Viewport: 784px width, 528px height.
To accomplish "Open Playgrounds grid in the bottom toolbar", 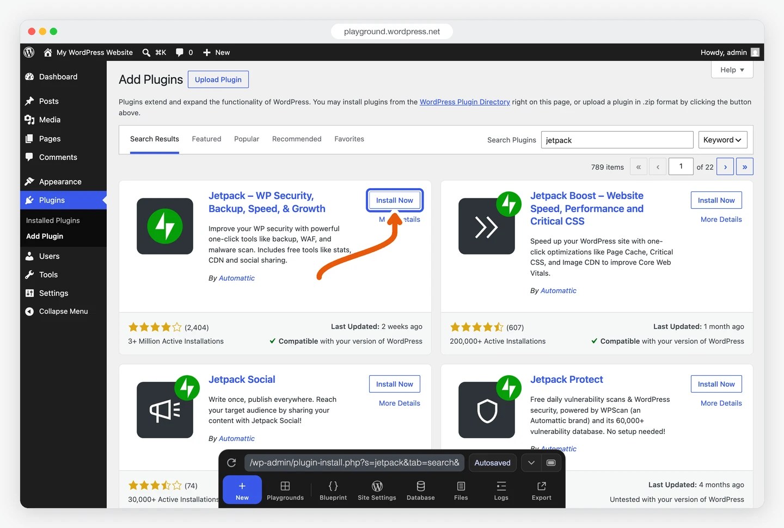I will point(285,490).
